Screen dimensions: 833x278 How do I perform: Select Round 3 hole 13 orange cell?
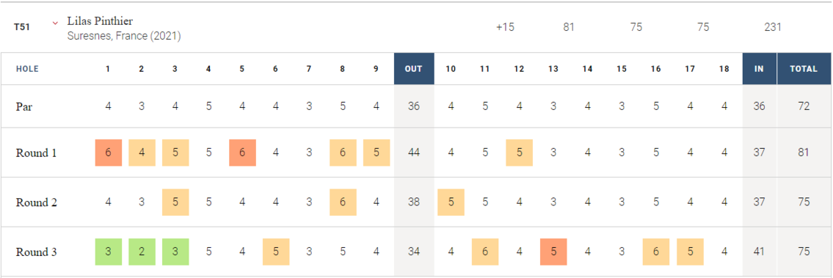(553, 252)
